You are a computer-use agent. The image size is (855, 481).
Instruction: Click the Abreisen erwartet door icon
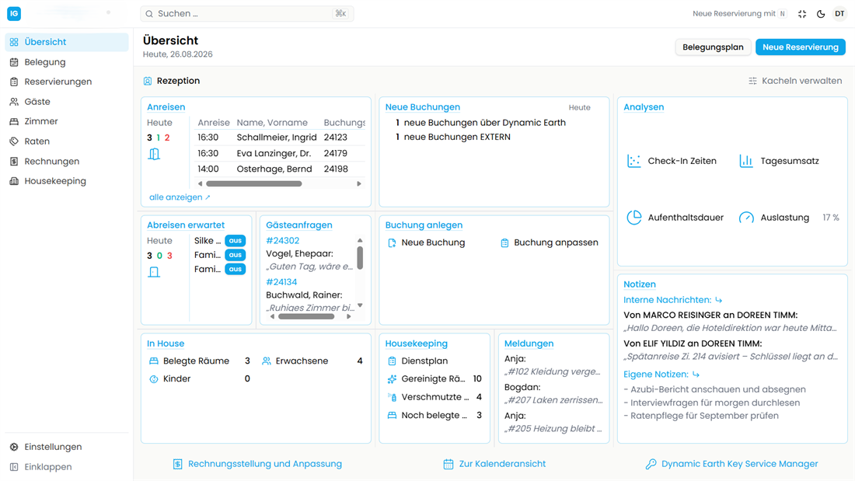coord(155,272)
